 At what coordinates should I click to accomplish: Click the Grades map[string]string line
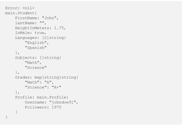click(47, 77)
